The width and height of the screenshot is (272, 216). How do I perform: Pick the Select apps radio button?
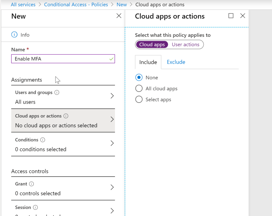point(139,100)
